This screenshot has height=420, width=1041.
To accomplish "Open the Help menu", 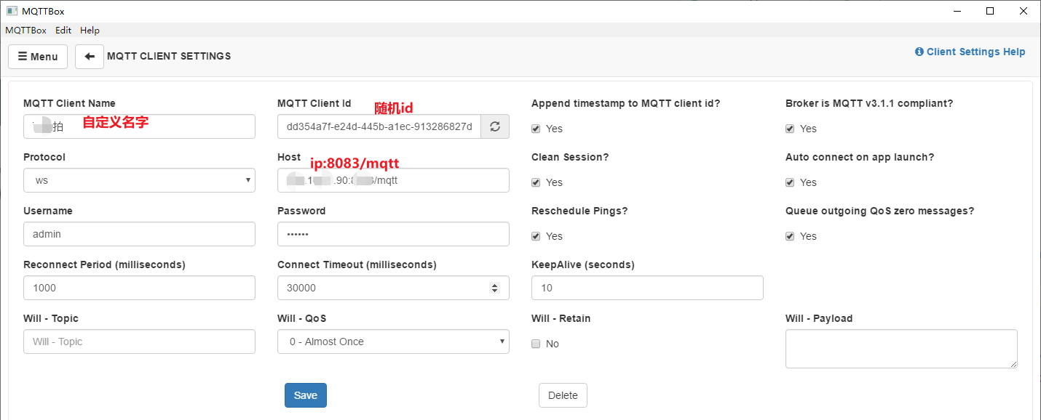I will coord(90,30).
